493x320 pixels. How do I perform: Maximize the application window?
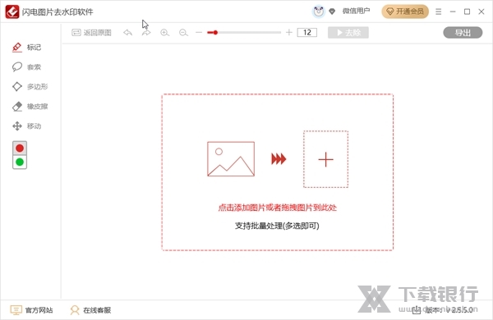pyautogui.click(x=468, y=11)
